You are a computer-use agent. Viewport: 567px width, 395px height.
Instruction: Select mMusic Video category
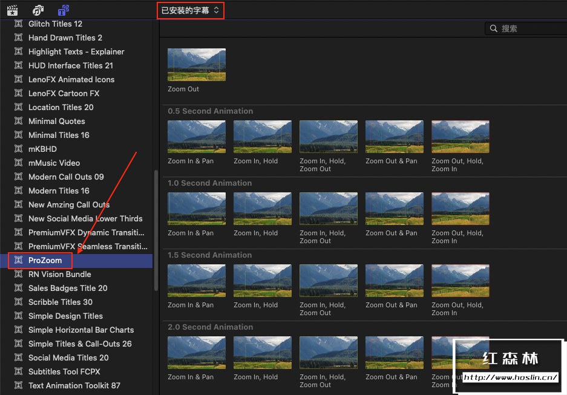[76, 163]
